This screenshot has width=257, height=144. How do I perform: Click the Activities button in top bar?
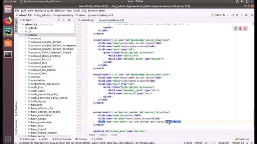[10, 2]
